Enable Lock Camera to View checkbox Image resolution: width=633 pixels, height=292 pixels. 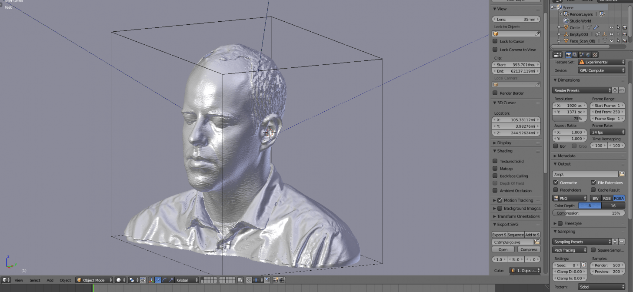495,50
